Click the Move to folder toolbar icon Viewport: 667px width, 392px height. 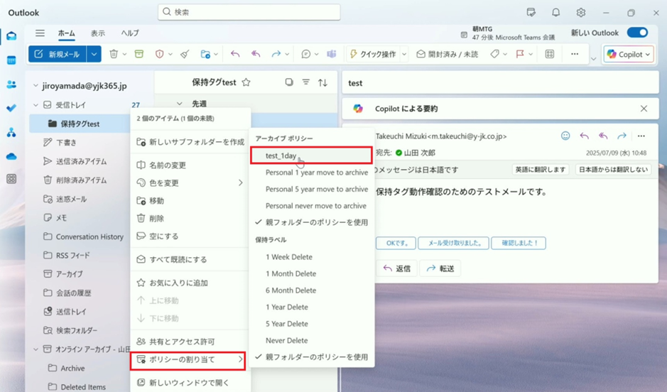coord(205,54)
